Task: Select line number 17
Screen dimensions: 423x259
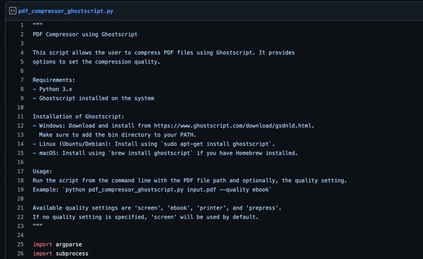Action: pyautogui.click(x=21, y=171)
